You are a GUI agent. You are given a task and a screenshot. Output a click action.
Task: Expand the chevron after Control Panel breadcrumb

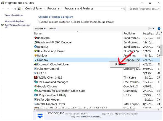click(x=45, y=9)
